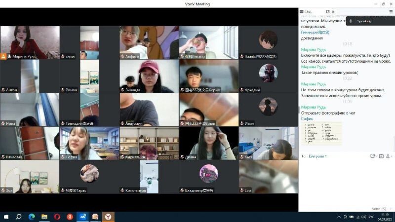This screenshot has width=395, height=222.
Task: Click the screenshot icon in chat toolbar
Action: pyautogui.click(x=381, y=156)
